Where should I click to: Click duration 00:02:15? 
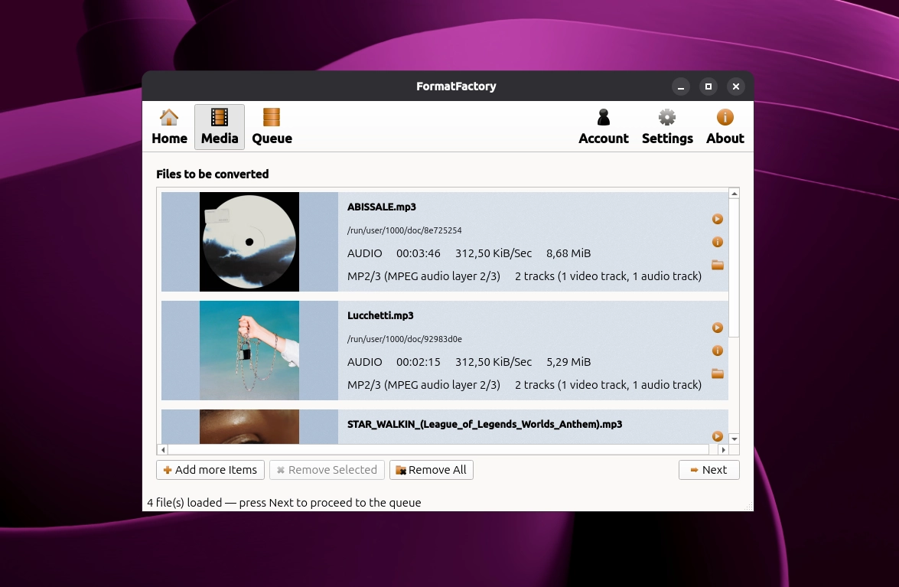[x=419, y=362]
